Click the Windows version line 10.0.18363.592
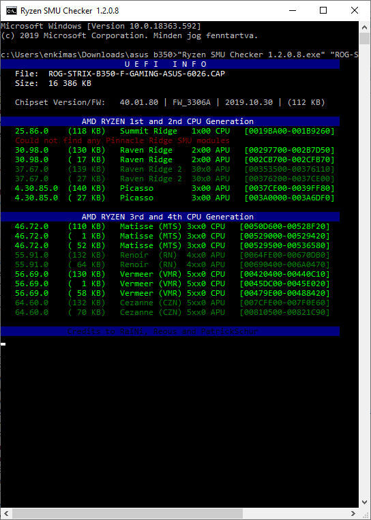 tap(100, 26)
